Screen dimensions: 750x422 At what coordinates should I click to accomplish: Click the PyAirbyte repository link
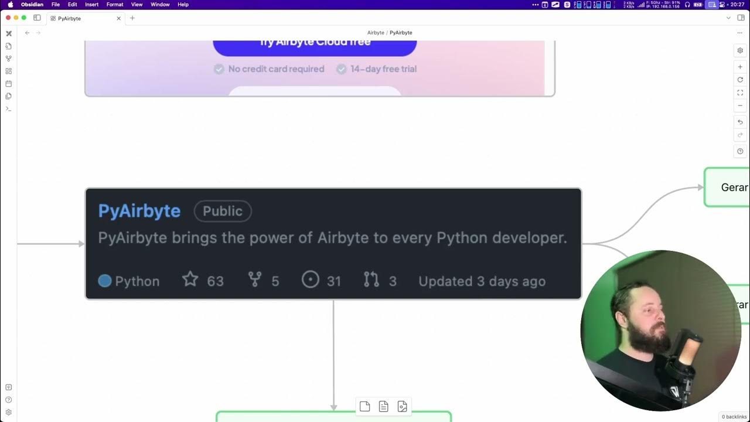pyautogui.click(x=139, y=211)
